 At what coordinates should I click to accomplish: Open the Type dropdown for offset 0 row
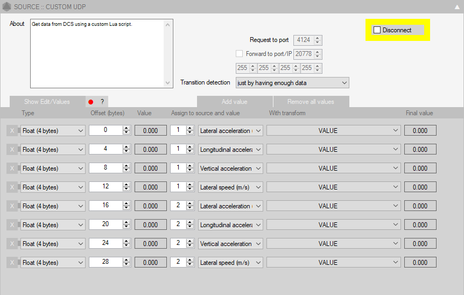(53, 131)
